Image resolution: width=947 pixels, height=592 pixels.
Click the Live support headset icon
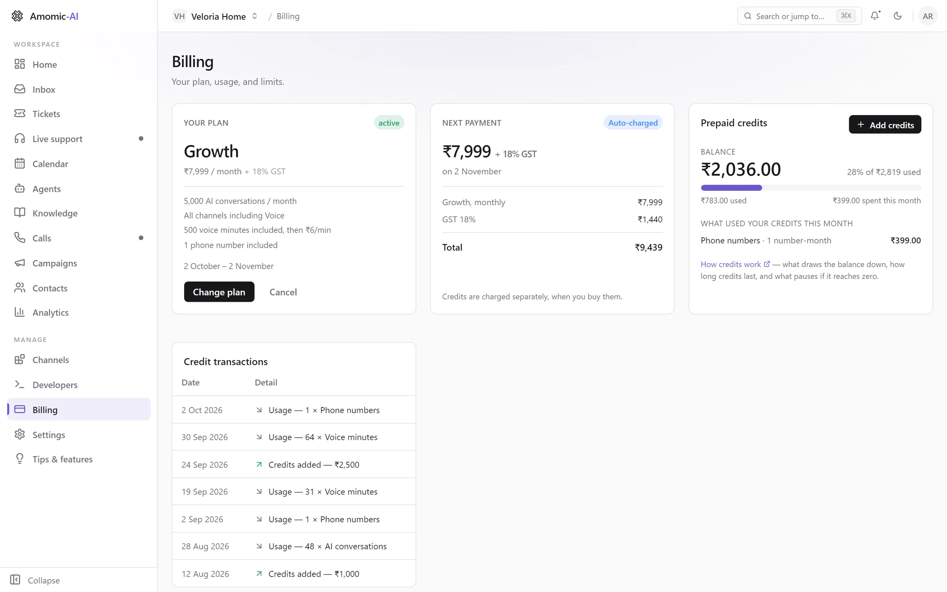point(20,139)
